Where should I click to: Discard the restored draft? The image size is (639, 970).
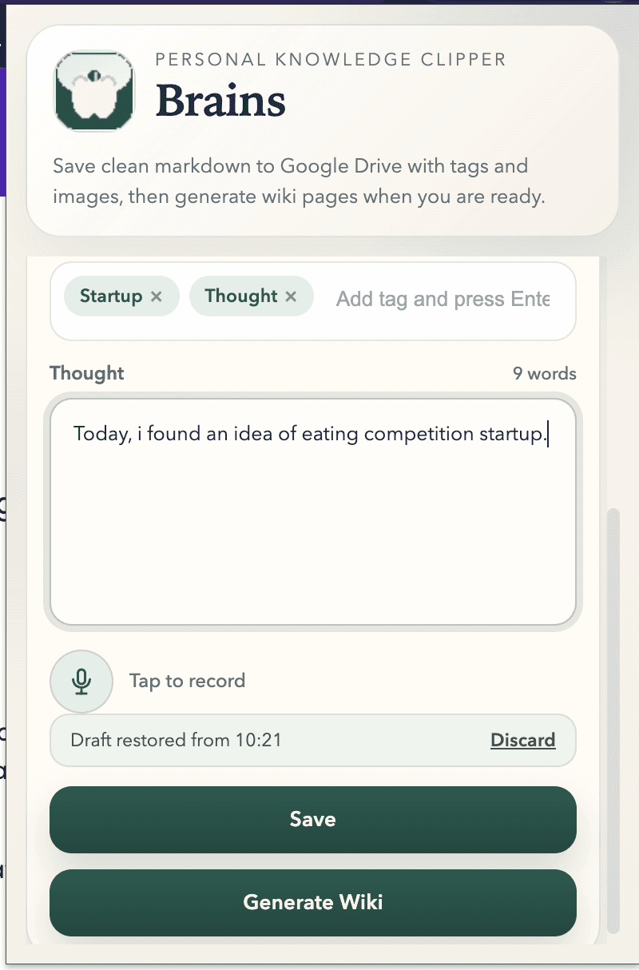click(x=523, y=740)
